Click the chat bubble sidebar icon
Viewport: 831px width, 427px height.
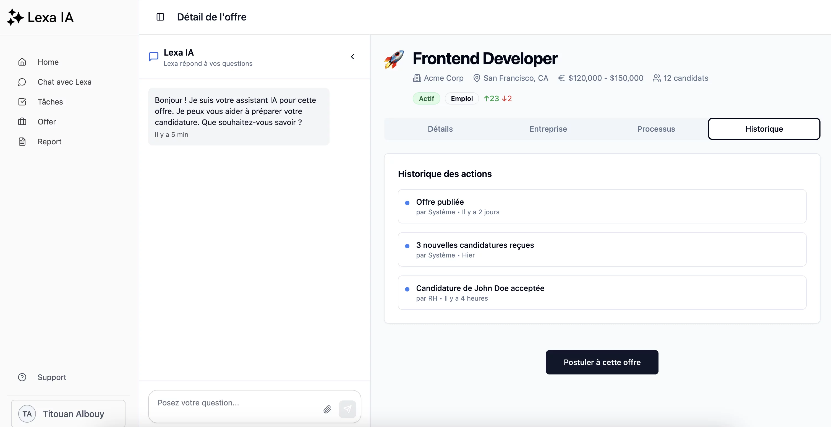[x=22, y=82]
